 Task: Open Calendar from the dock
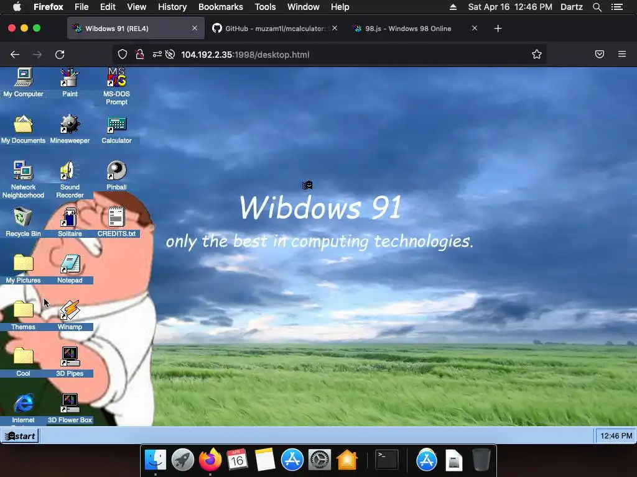237,460
